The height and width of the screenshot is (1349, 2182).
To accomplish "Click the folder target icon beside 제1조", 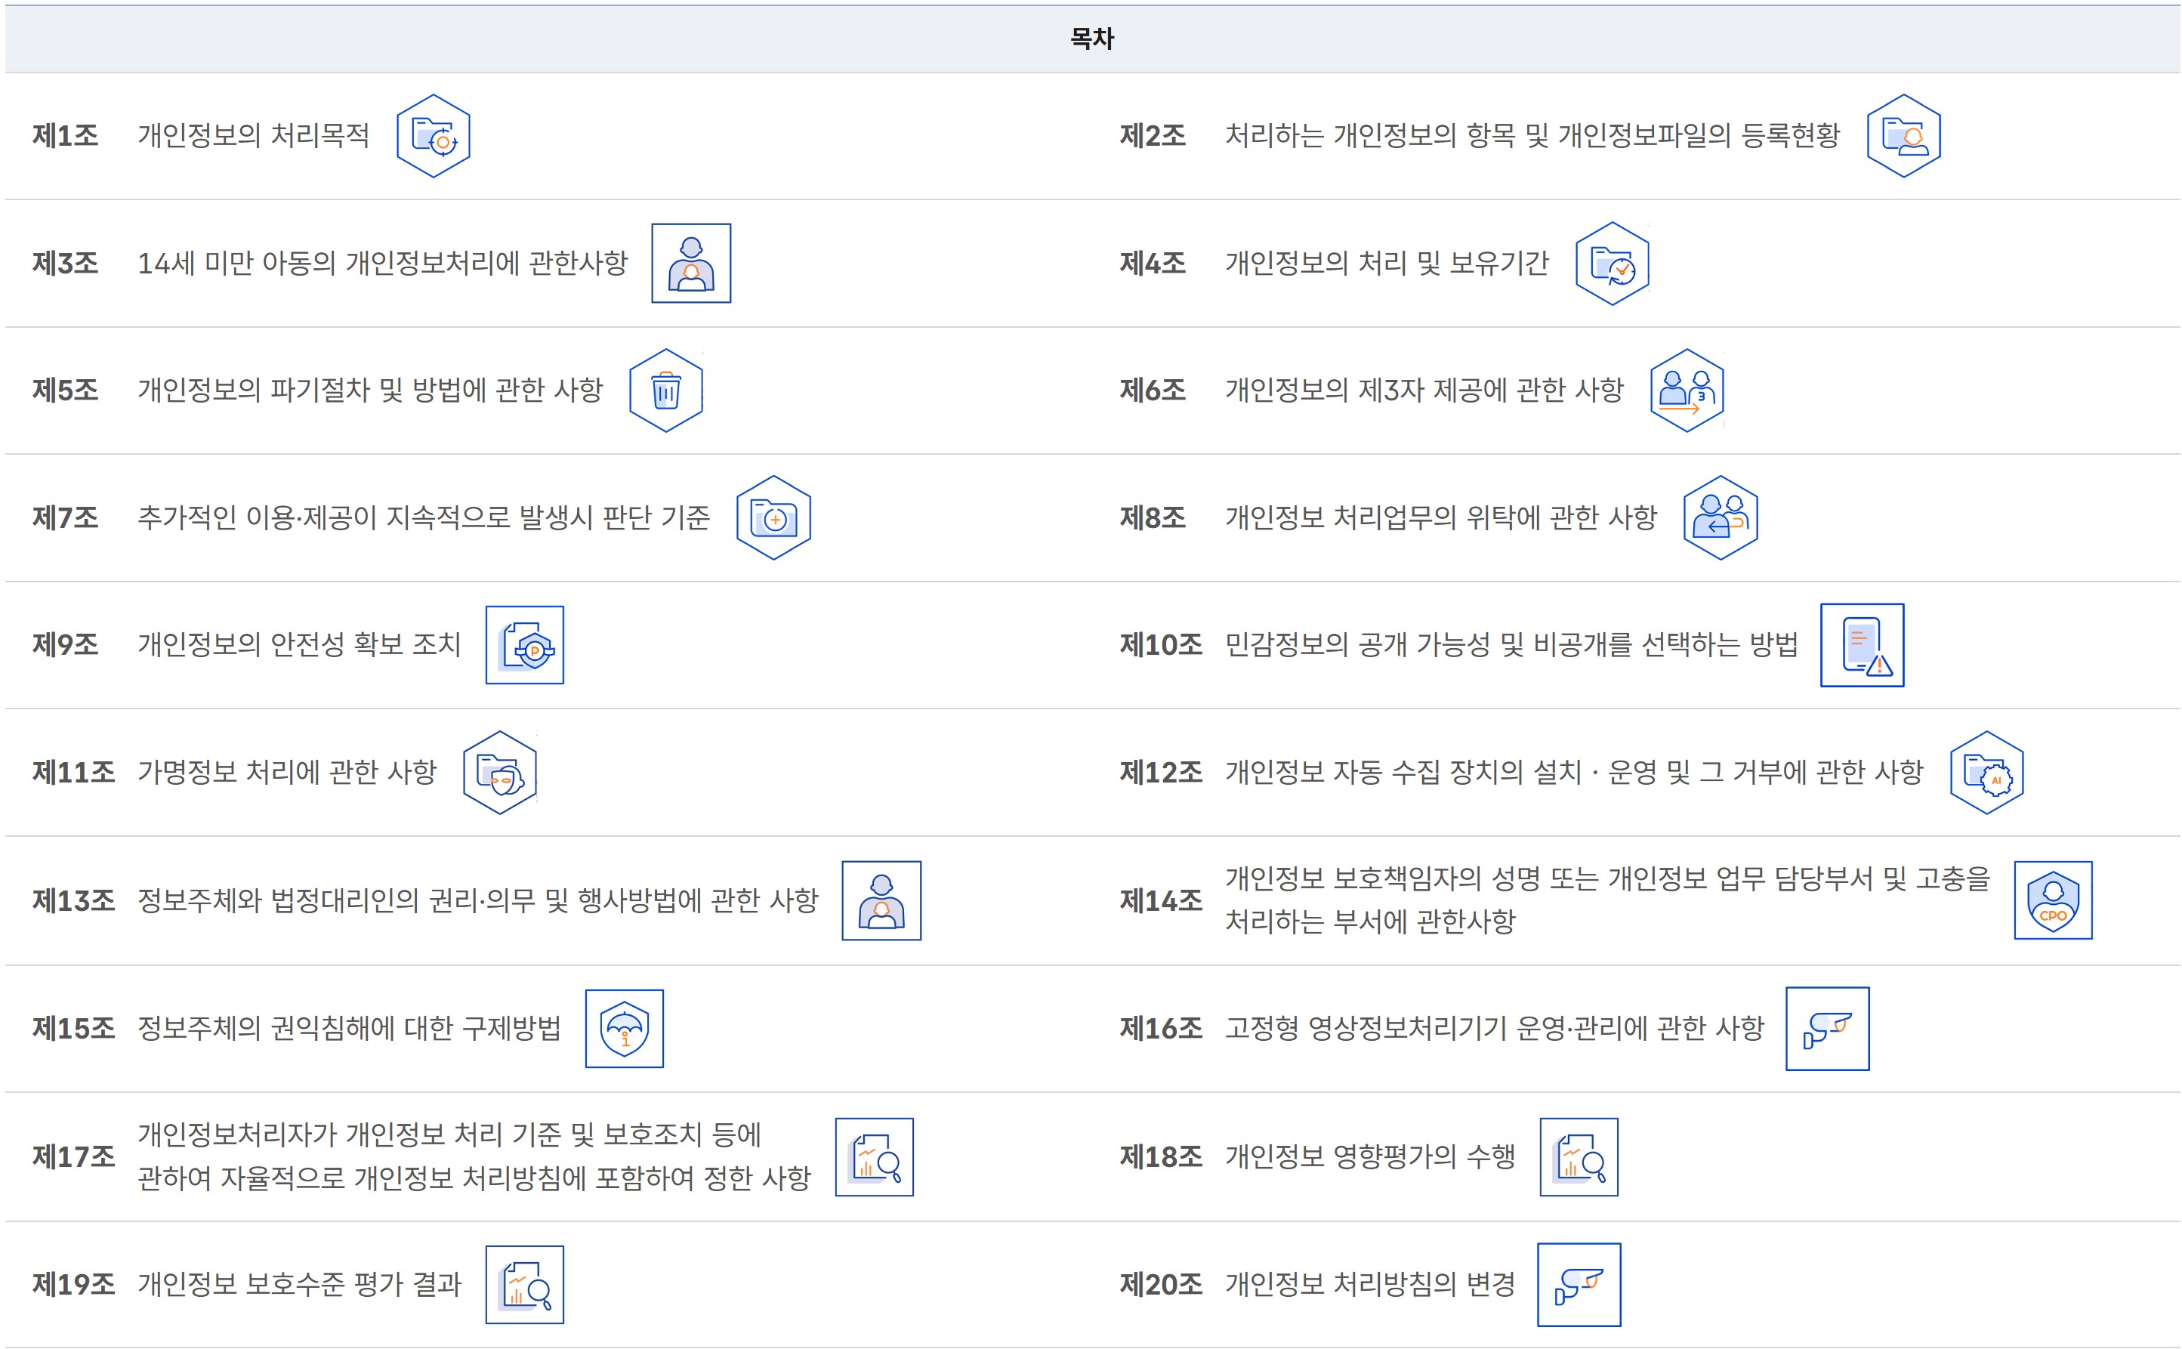I will pyautogui.click(x=433, y=137).
